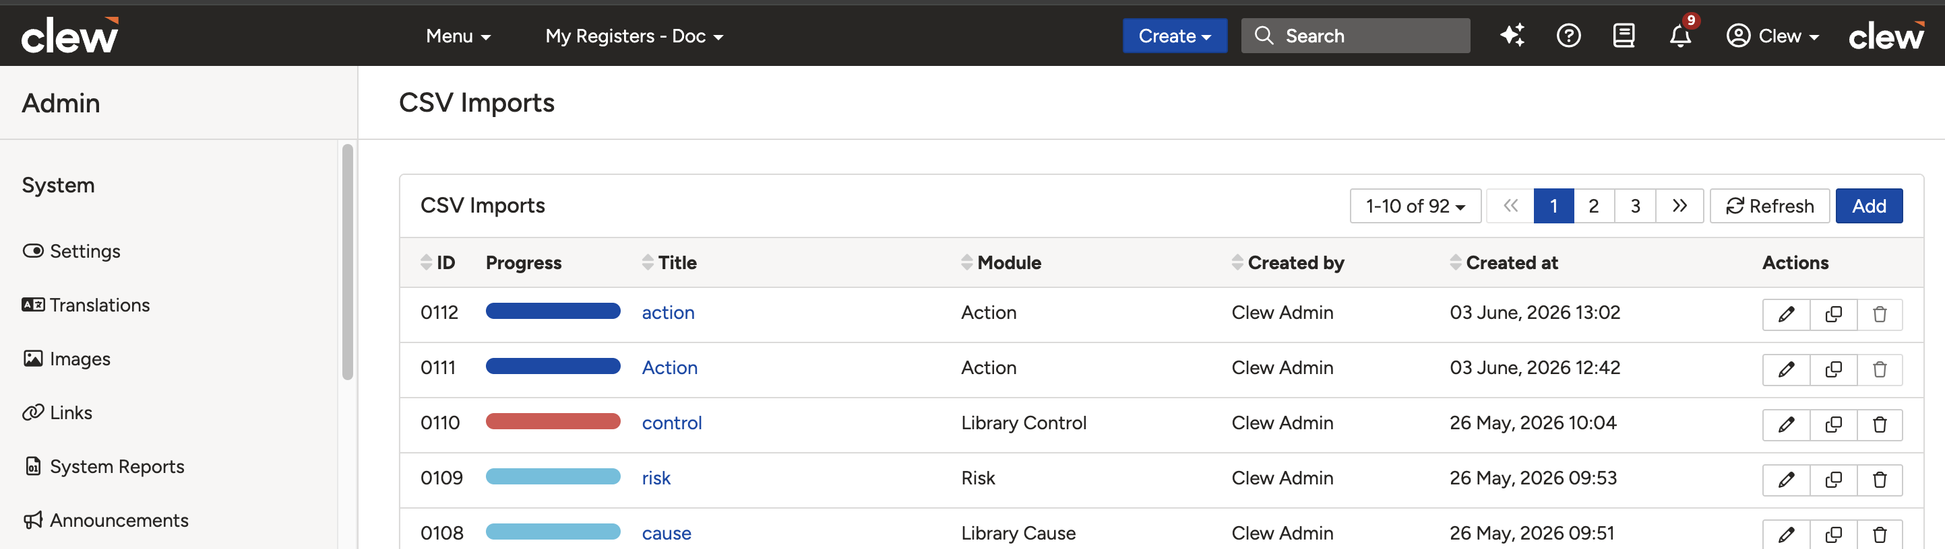This screenshot has height=549, width=1945.
Task: Edit CSV import 0109 with pencil icon
Action: coord(1786,480)
